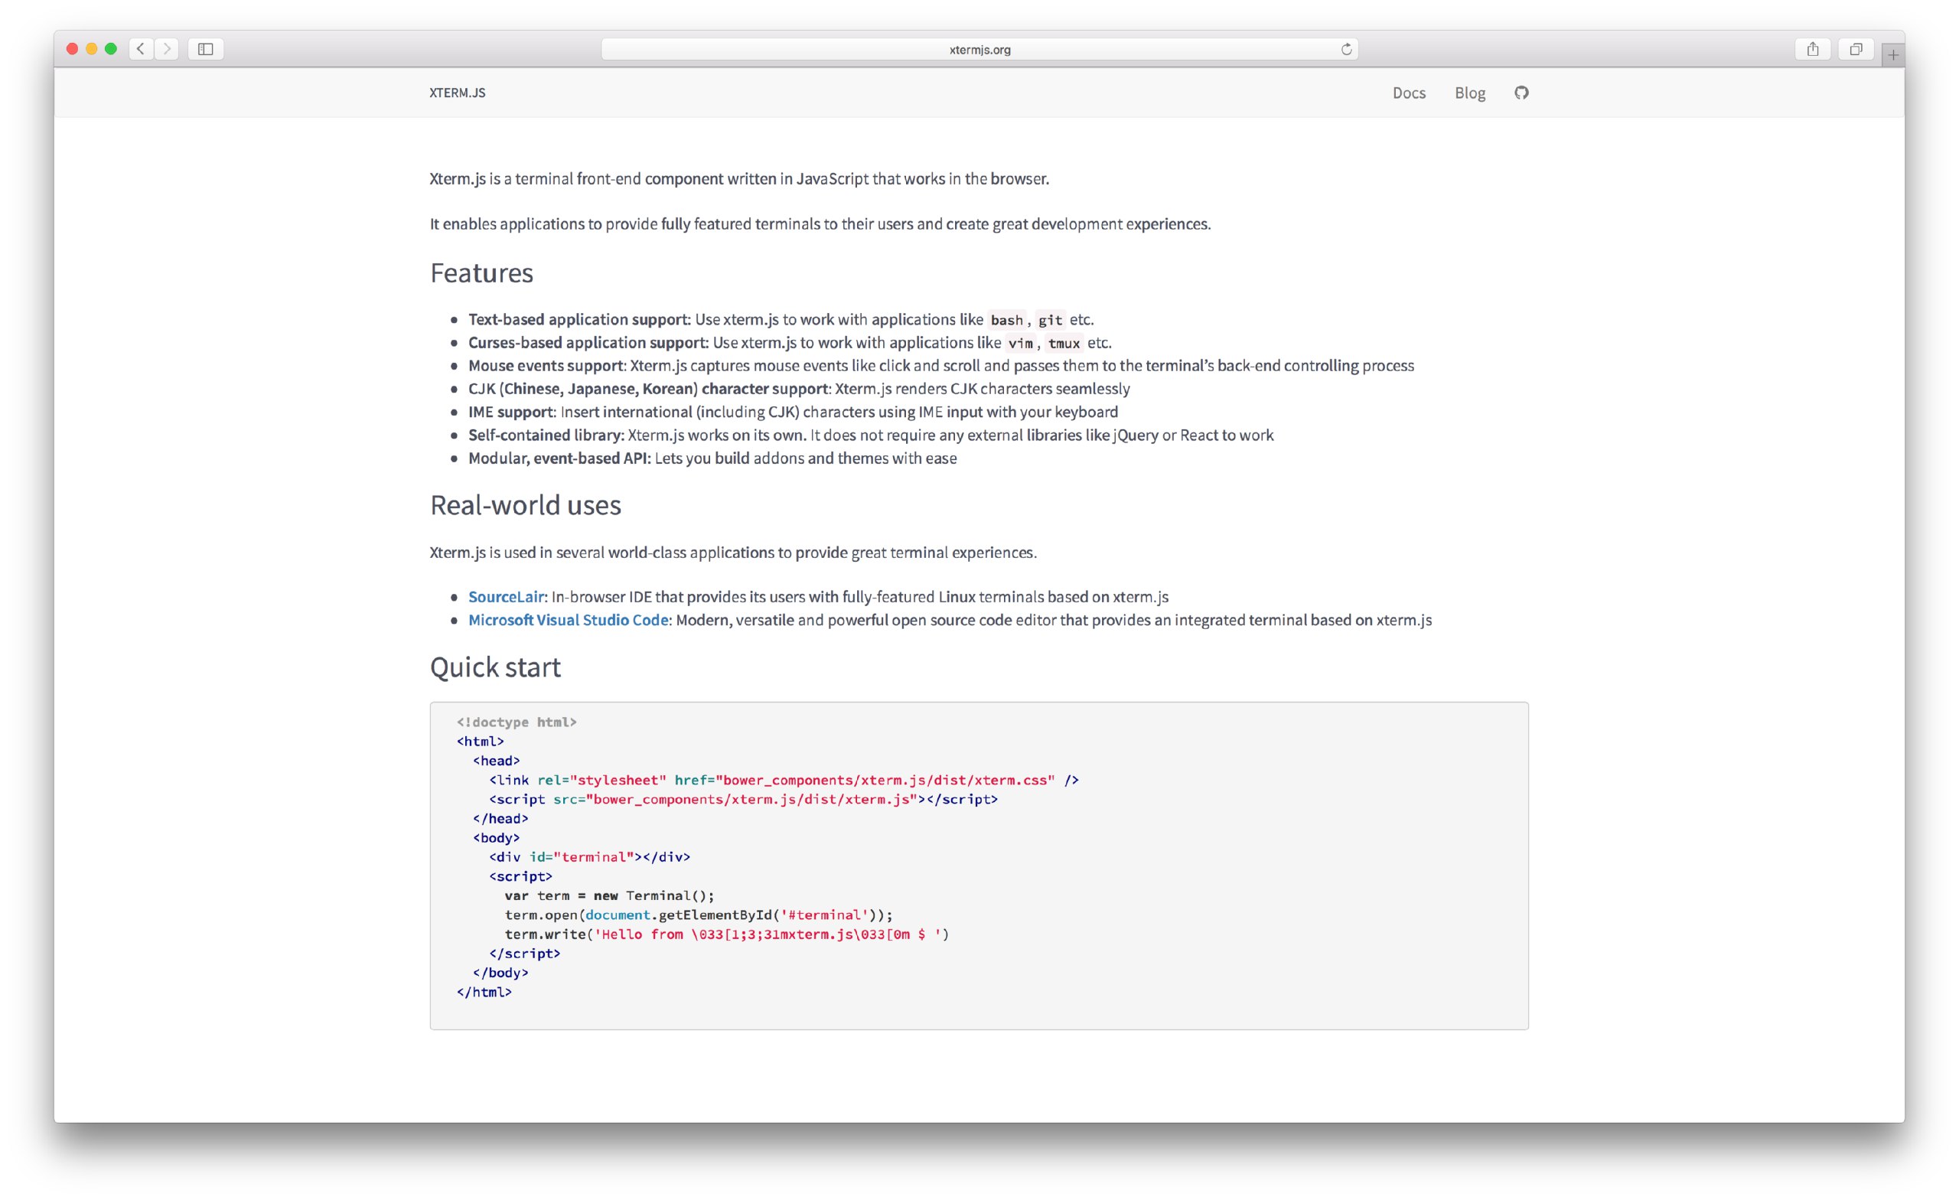1959x1200 pixels.
Task: Click the CJK character support bold text
Action: [x=648, y=388]
